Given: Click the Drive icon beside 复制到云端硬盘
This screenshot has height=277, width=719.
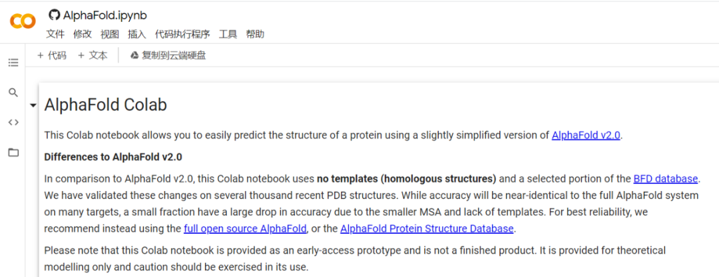Looking at the screenshot, I should [x=134, y=56].
